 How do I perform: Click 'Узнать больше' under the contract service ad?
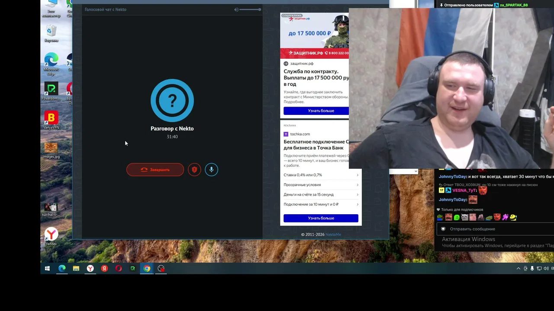click(316, 111)
